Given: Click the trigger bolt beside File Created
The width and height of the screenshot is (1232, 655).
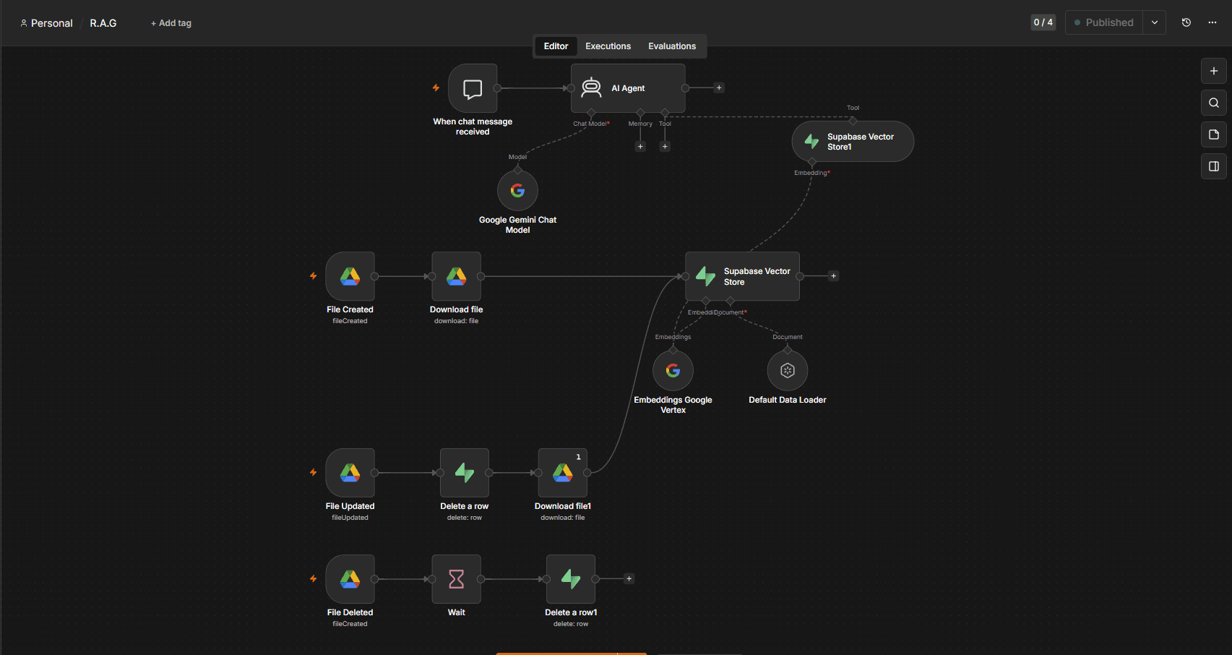Looking at the screenshot, I should click(314, 276).
